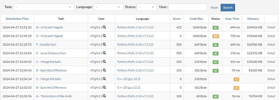Screen dimensions: 280x100
Task: Open nflight11 user link in F - Double Sum row
Action: 96,45
